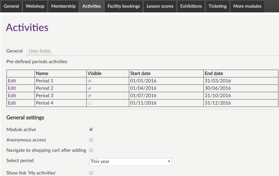279x176 pixels.
Task: Enable Anonymous access checkbox
Action: tap(91, 140)
